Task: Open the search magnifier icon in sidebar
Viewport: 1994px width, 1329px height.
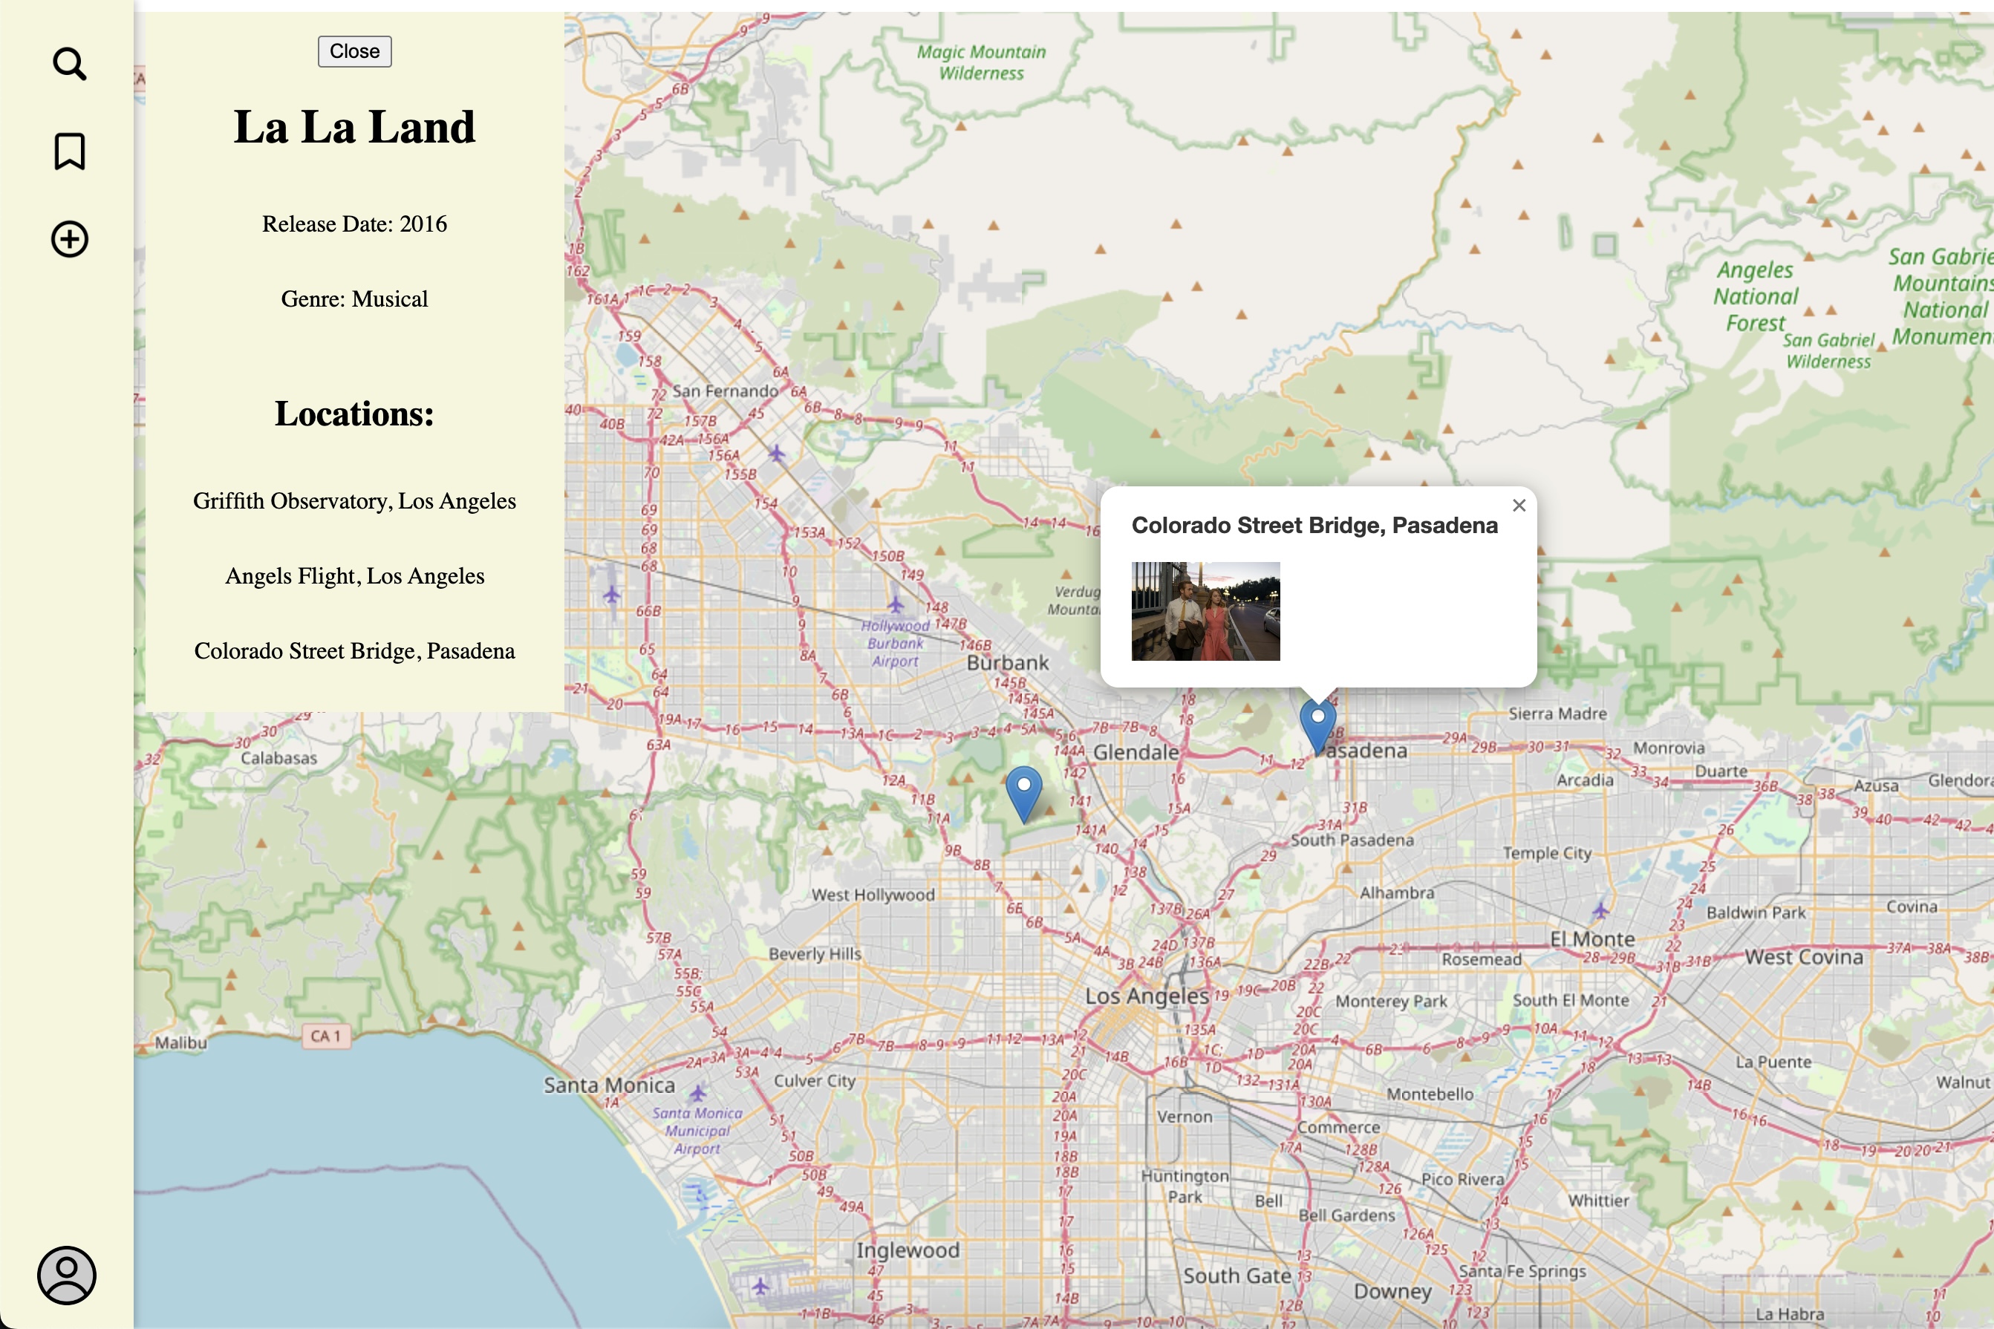Action: (68, 65)
